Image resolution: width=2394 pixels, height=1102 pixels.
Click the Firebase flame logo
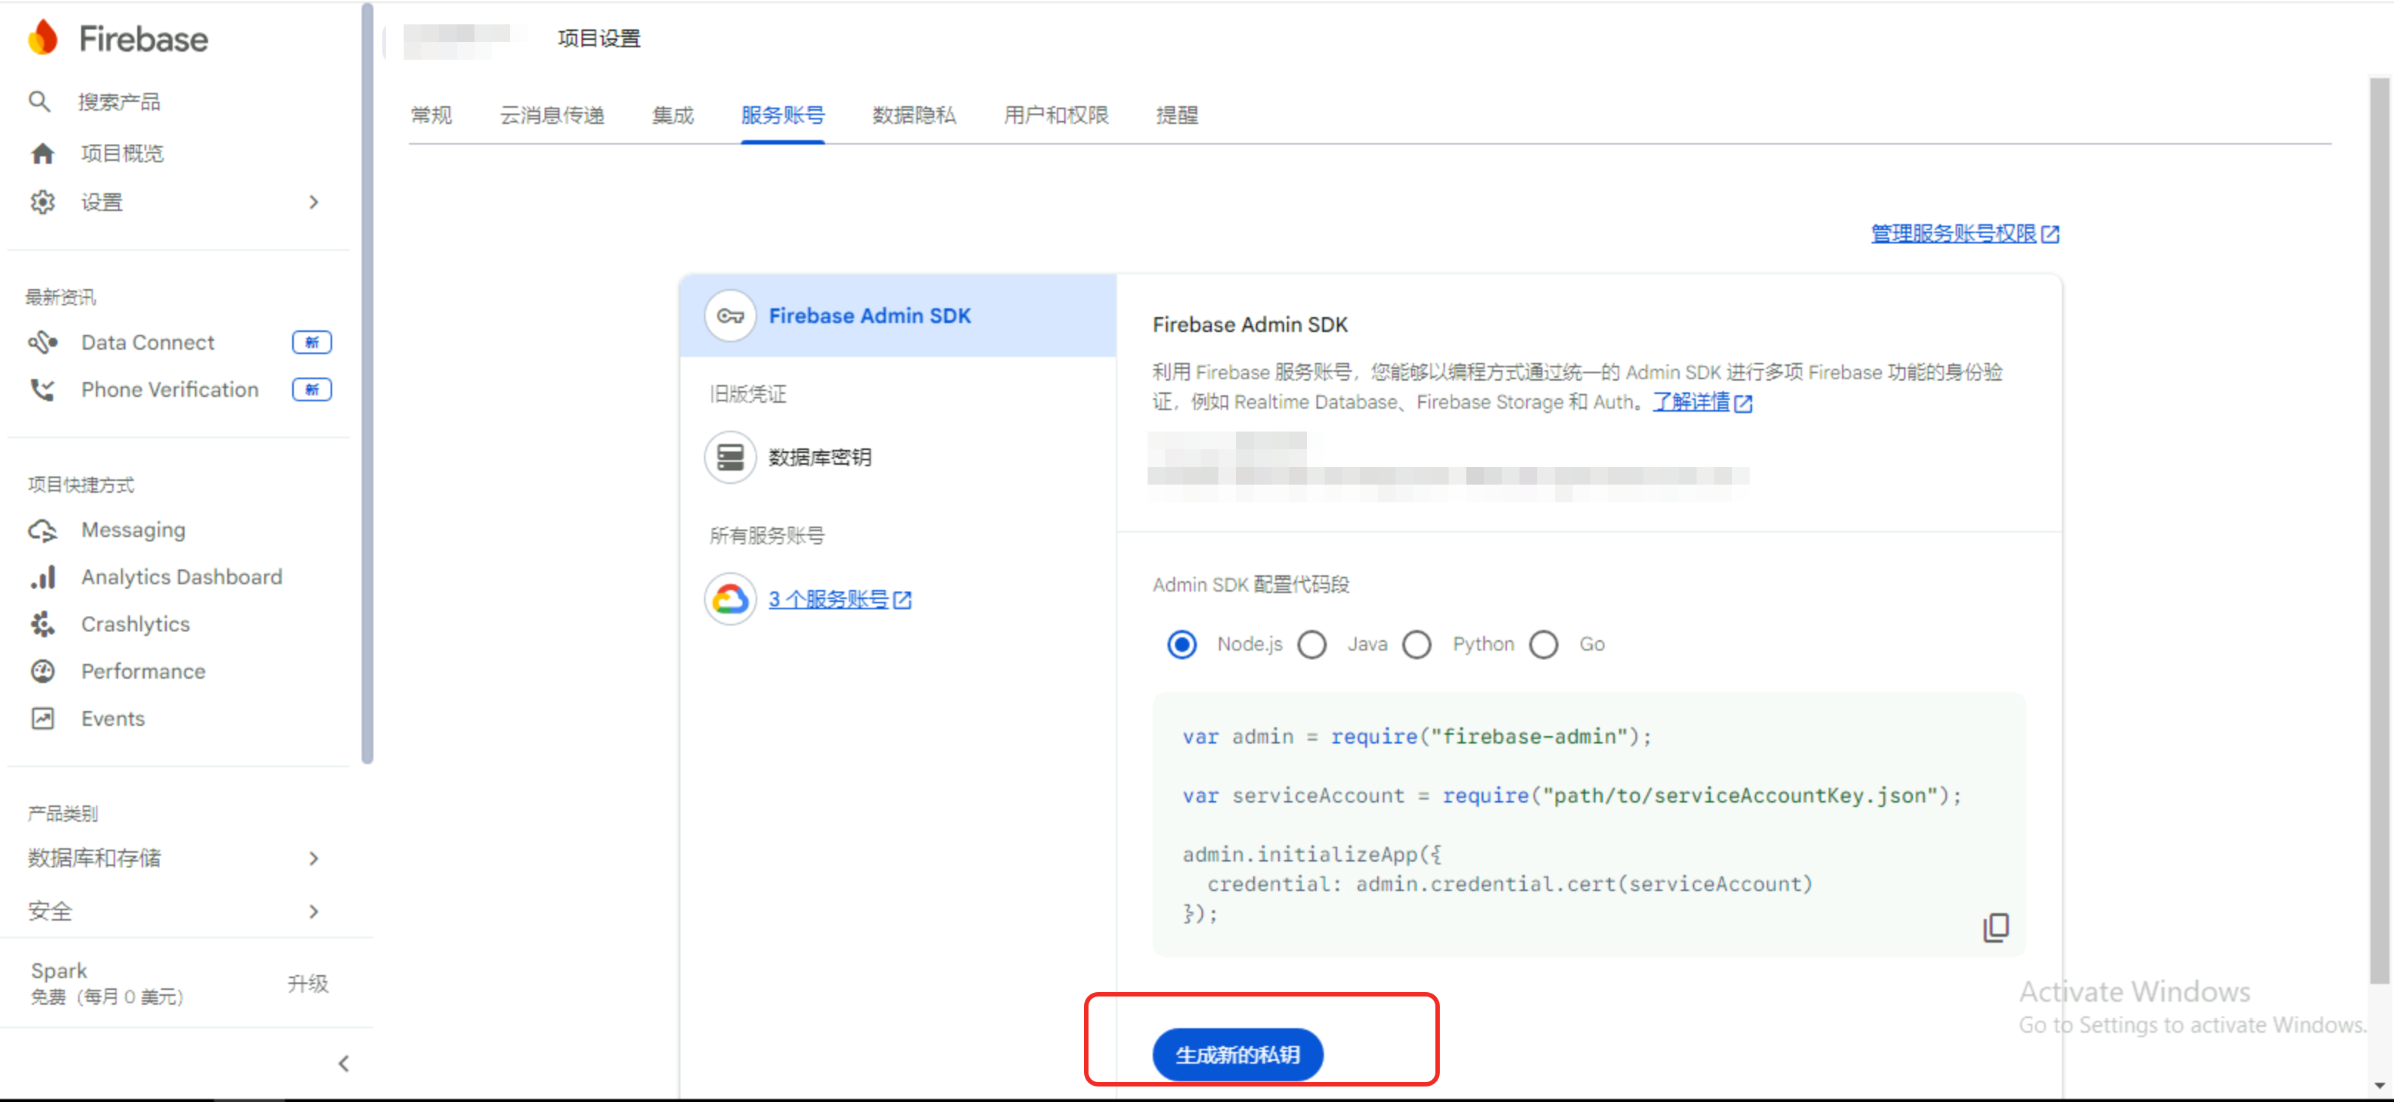pos(43,38)
